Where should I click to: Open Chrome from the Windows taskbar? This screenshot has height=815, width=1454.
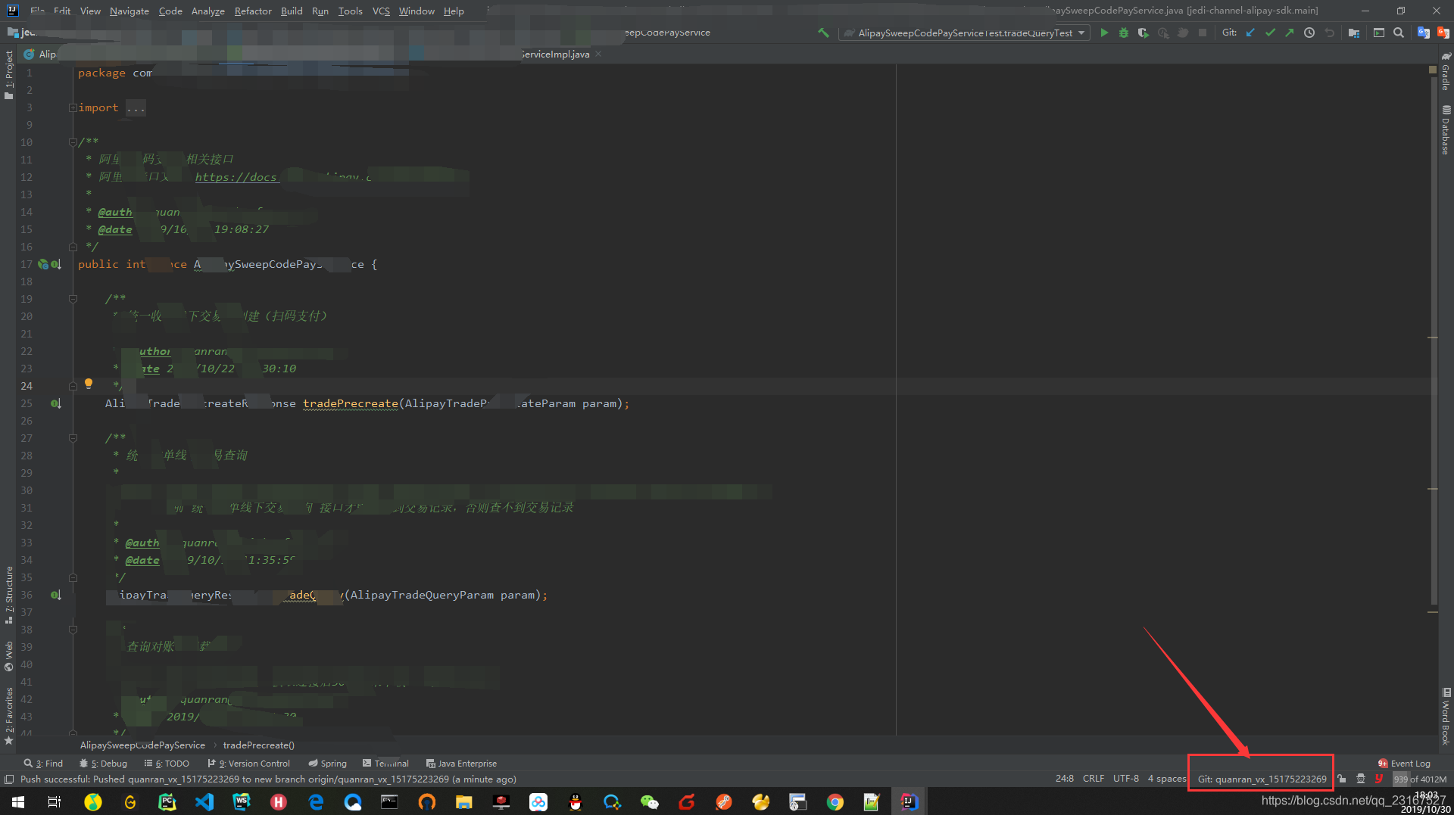click(x=835, y=802)
